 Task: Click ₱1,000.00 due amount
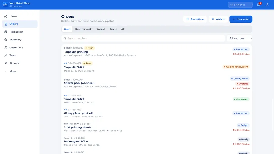[241, 144]
